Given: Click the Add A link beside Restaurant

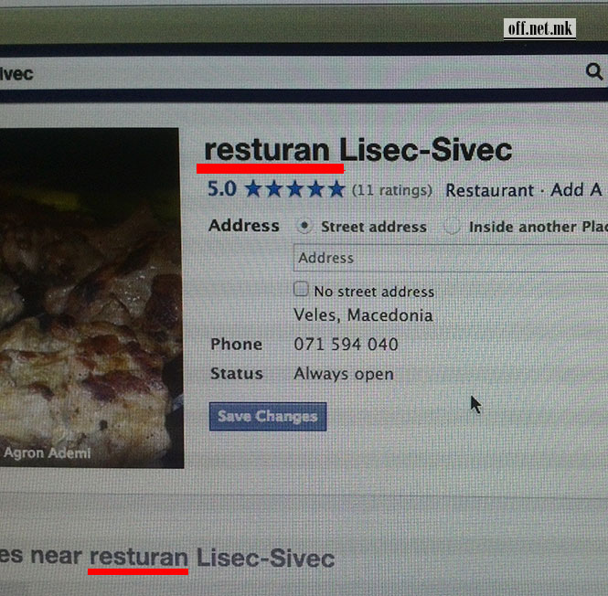Looking at the screenshot, I should (577, 190).
